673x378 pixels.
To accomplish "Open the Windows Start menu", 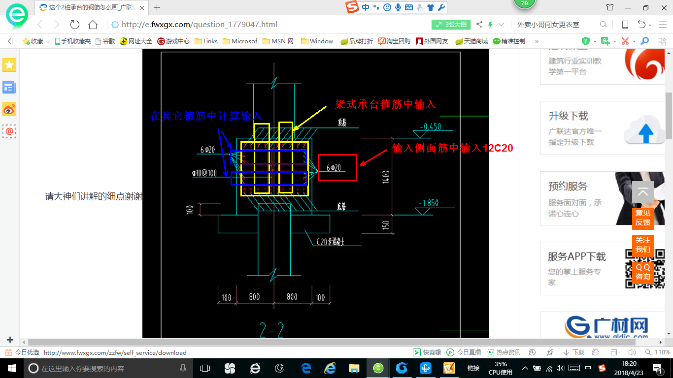I will 11,368.
